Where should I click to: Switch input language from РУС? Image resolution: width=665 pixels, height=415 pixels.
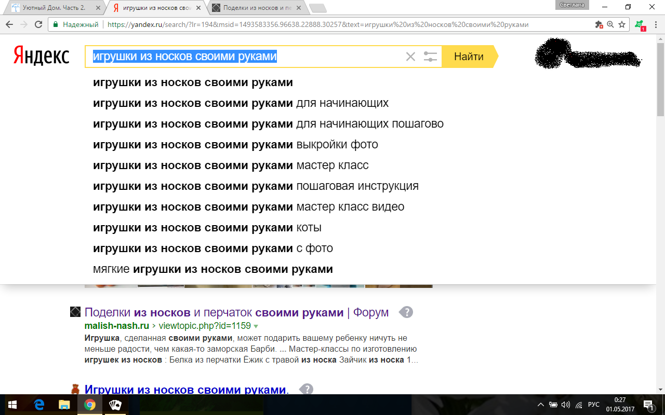pyautogui.click(x=593, y=405)
